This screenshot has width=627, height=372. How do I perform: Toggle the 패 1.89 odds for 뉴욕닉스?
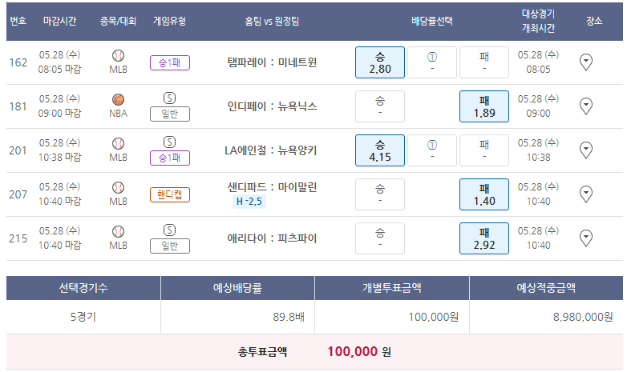pos(484,106)
